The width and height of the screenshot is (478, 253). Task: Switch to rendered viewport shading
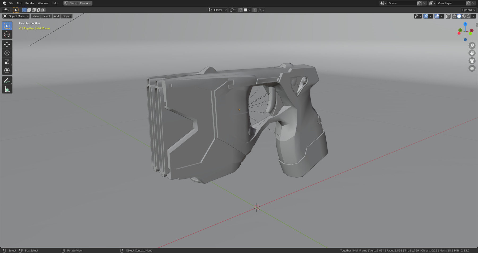[468, 16]
